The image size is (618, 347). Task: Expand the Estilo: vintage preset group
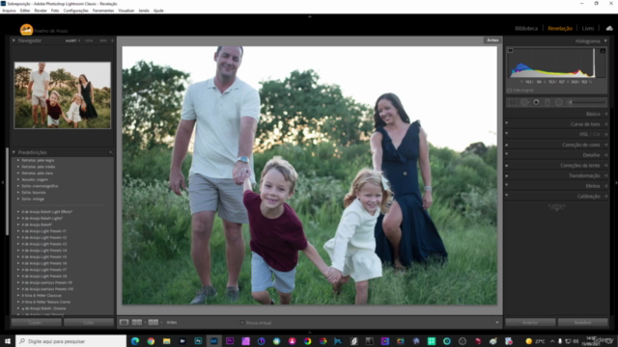[x=18, y=199]
